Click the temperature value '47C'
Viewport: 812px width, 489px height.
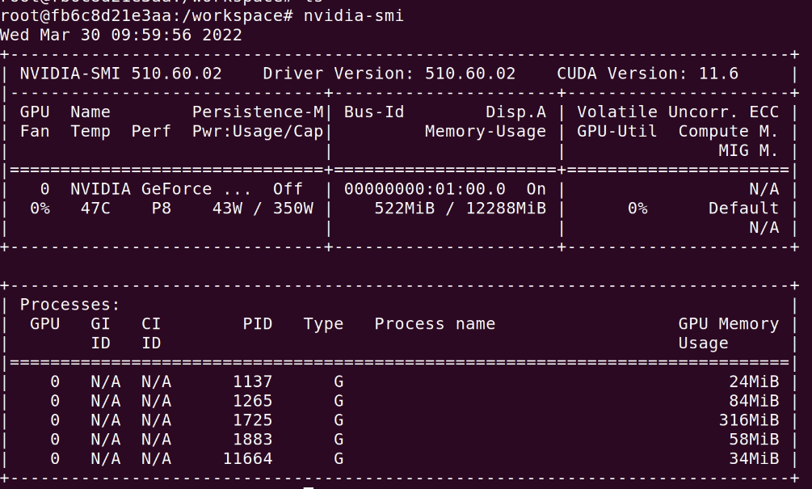pyautogui.click(x=95, y=209)
